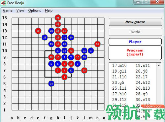Select move entry 29.f12

pyautogui.click(x=119, y=100)
